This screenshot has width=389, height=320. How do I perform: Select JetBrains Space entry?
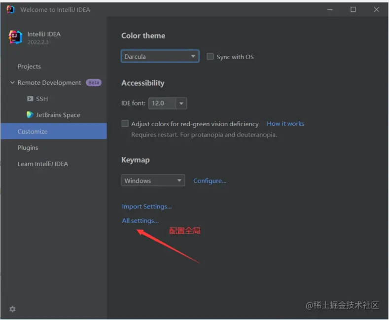(58, 115)
